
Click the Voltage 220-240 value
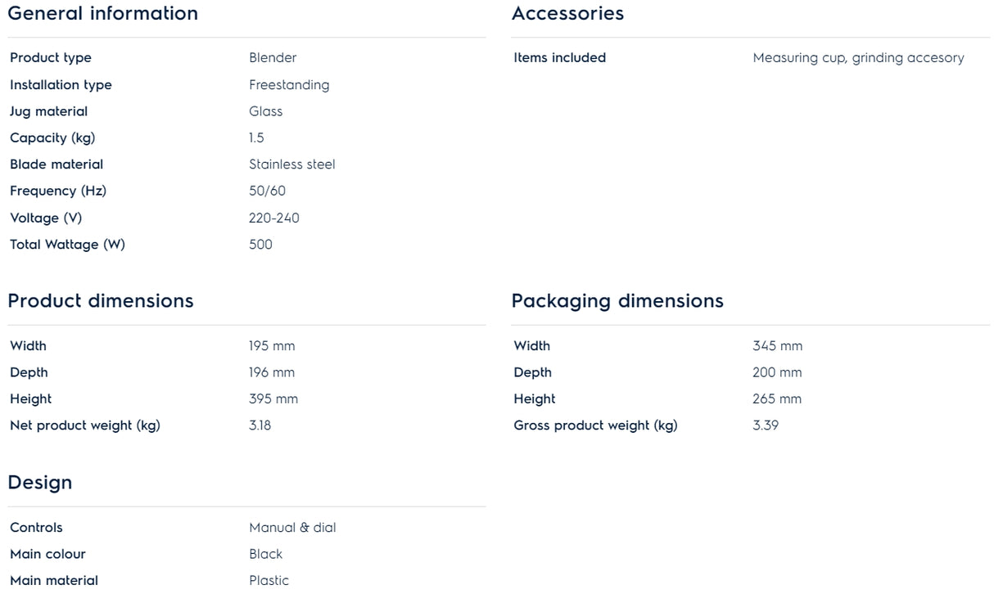(x=273, y=218)
